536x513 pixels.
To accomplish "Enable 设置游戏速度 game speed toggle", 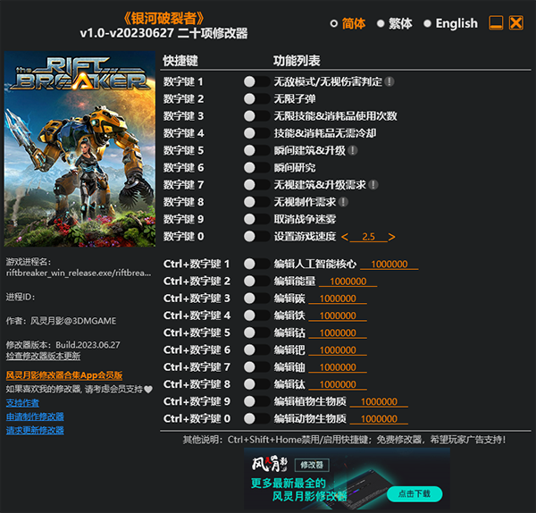I will point(256,236).
